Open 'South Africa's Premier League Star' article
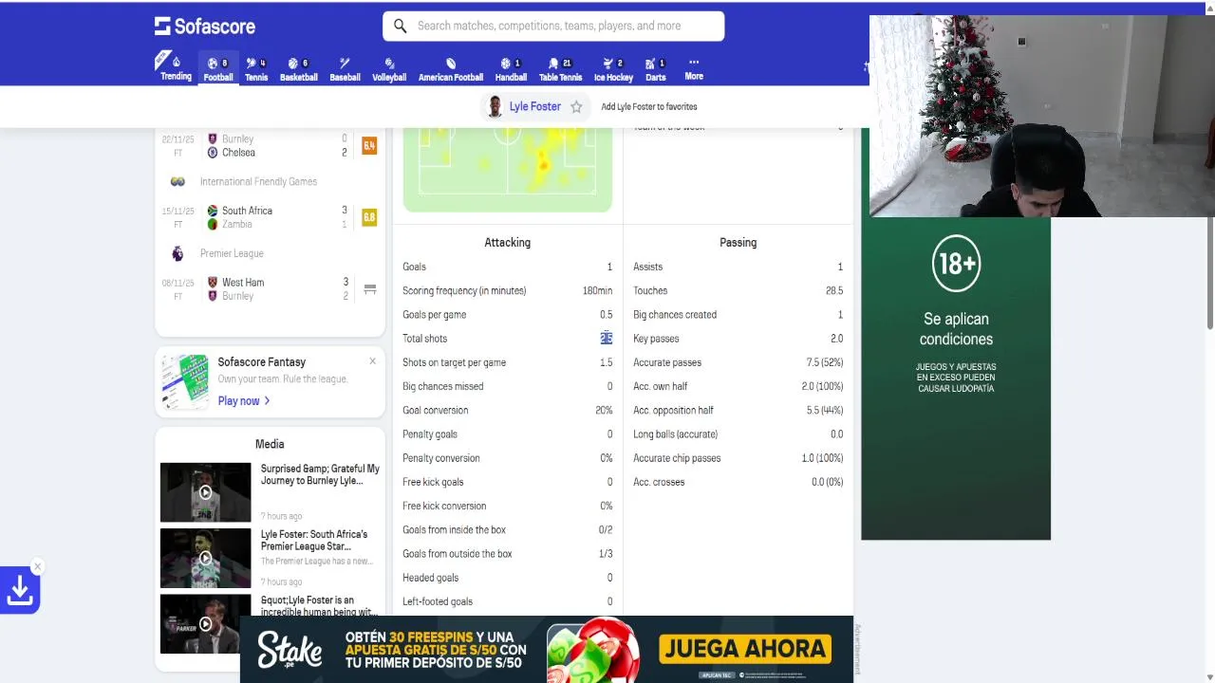1215x683 pixels. click(x=314, y=540)
